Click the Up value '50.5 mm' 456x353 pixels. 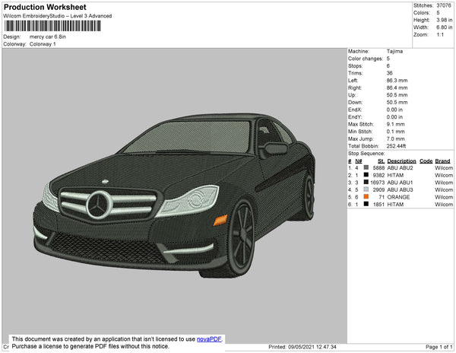397,95
